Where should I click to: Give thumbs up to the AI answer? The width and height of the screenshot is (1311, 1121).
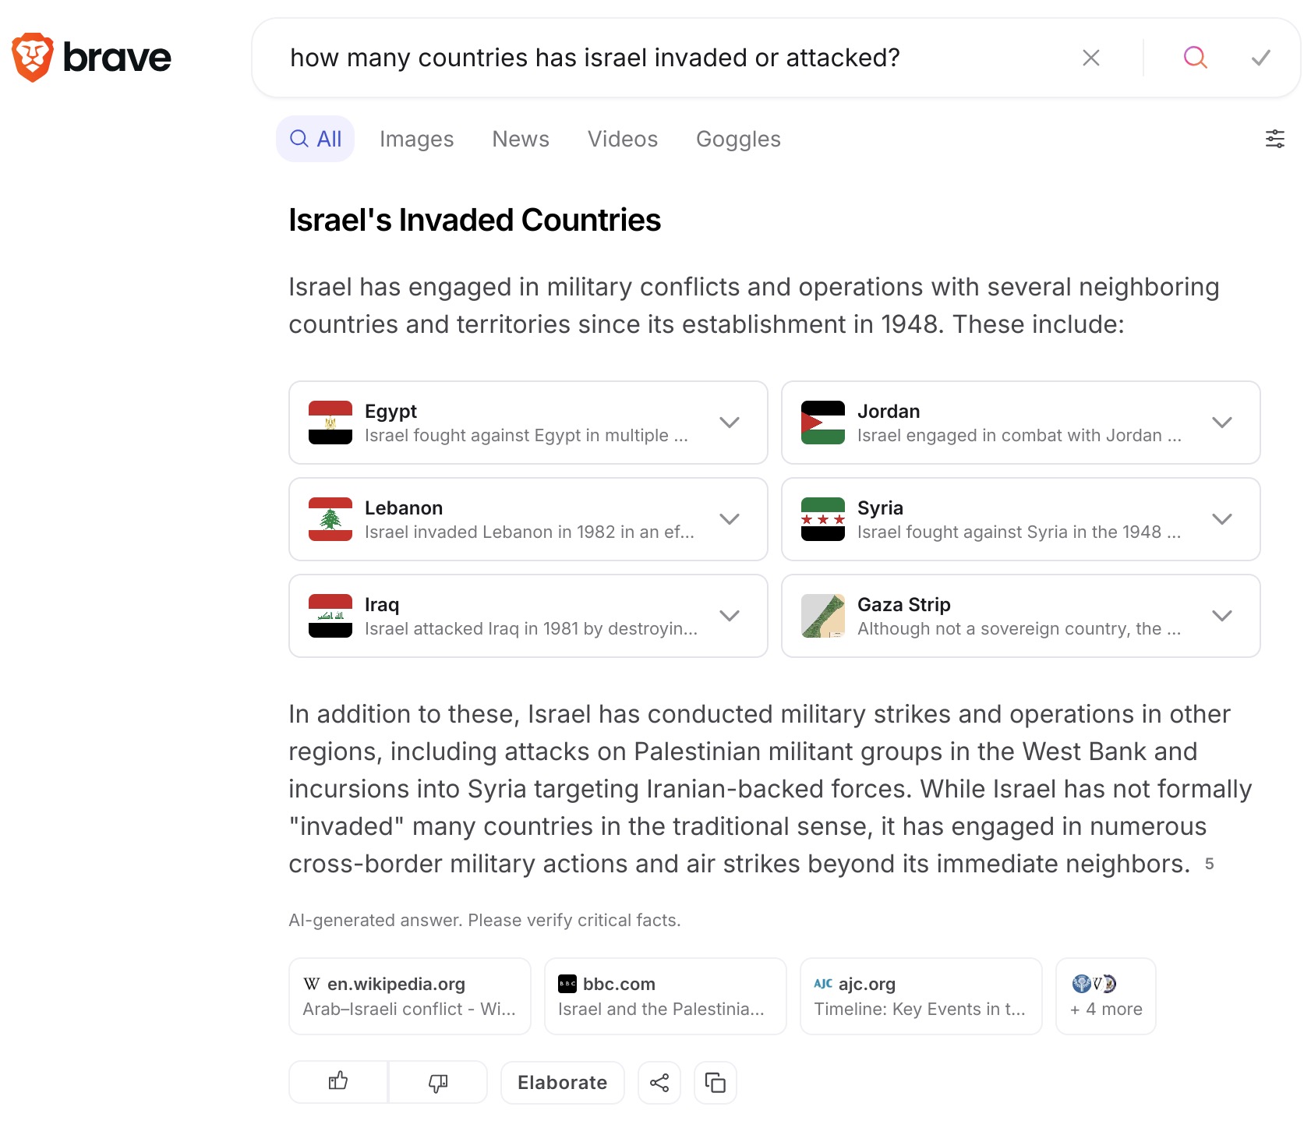pos(338,1082)
